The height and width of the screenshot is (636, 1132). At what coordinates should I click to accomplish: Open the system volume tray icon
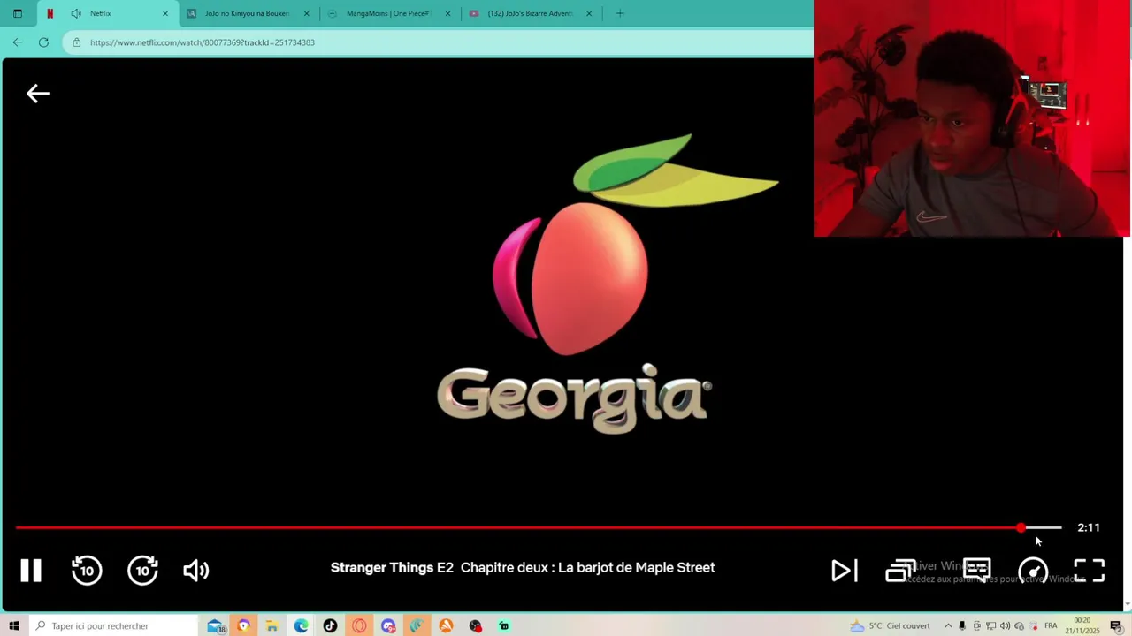click(x=1005, y=625)
